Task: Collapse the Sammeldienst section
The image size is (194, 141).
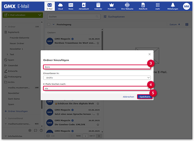Action: [x=5, y=118]
